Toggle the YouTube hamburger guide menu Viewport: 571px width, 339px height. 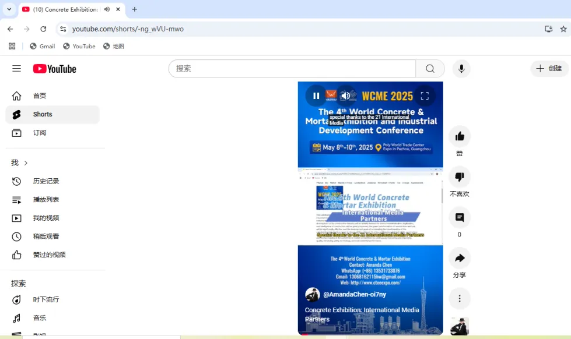(16, 68)
